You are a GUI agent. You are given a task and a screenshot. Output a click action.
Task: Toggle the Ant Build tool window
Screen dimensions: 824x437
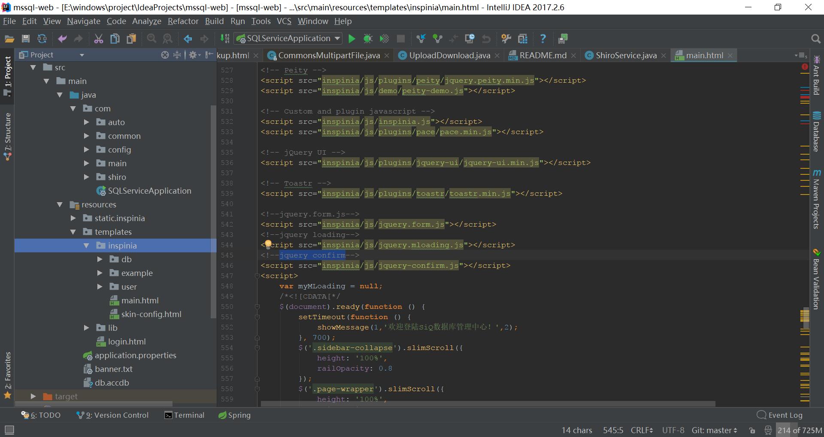click(x=817, y=75)
